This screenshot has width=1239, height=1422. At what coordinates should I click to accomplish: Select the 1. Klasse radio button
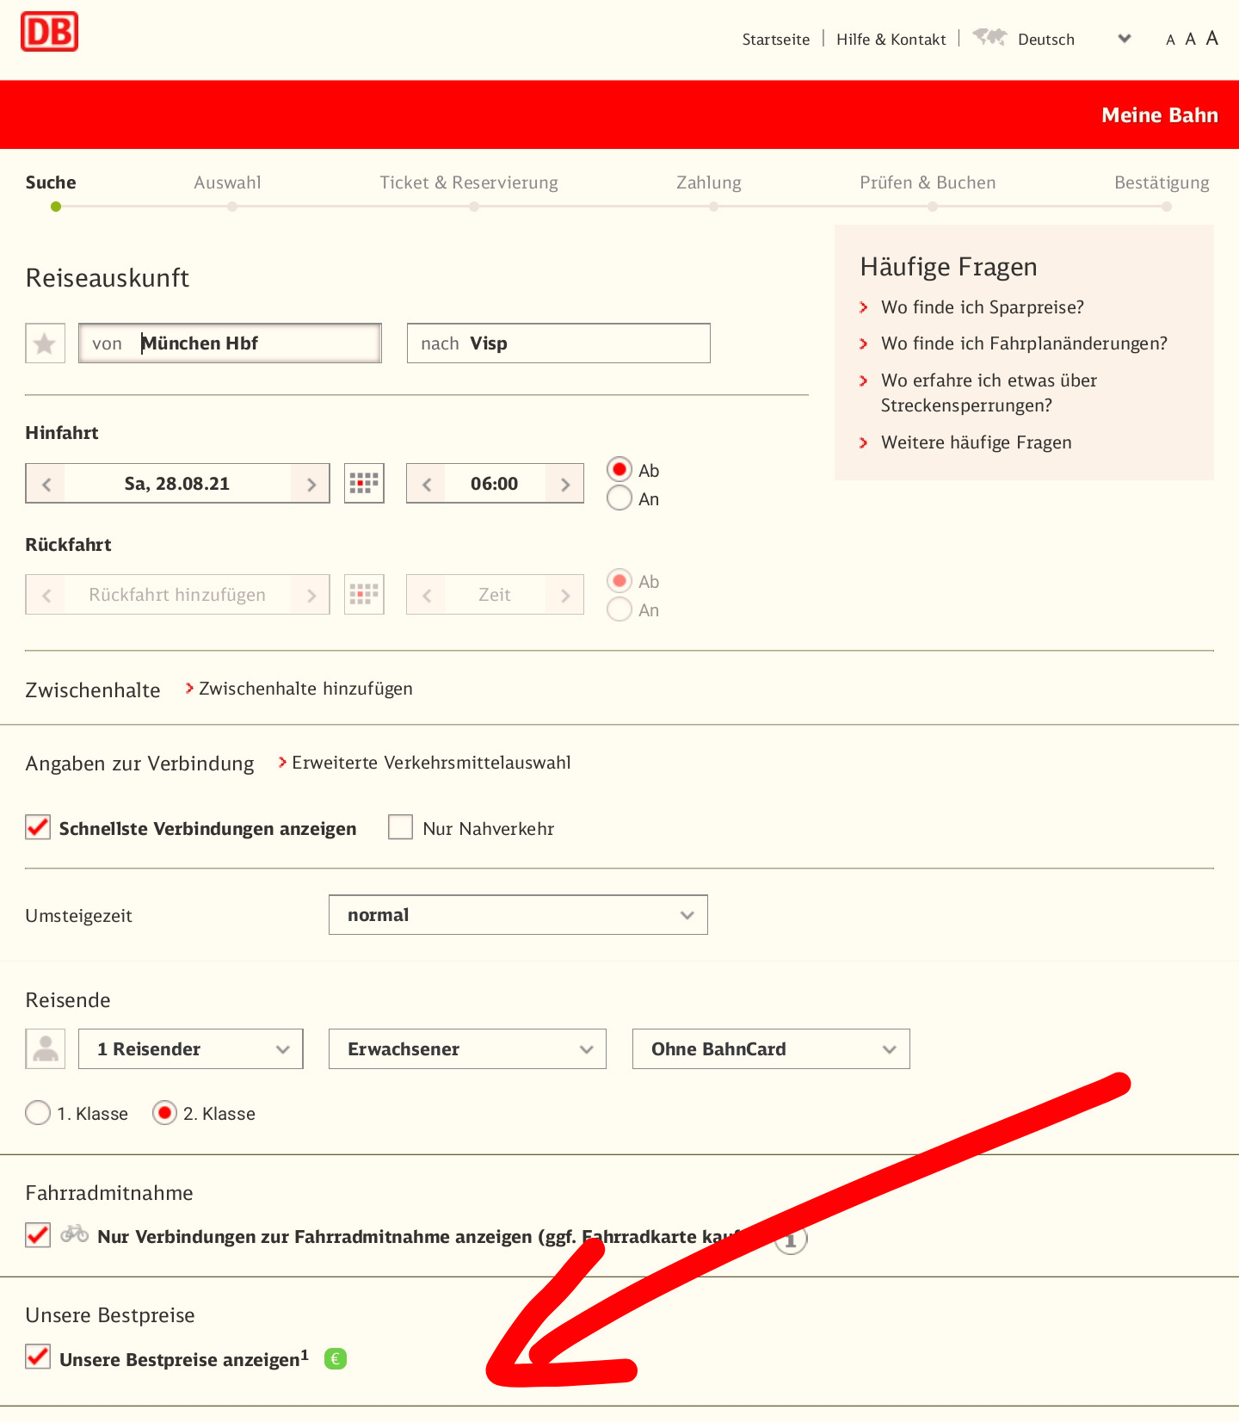point(38,1113)
